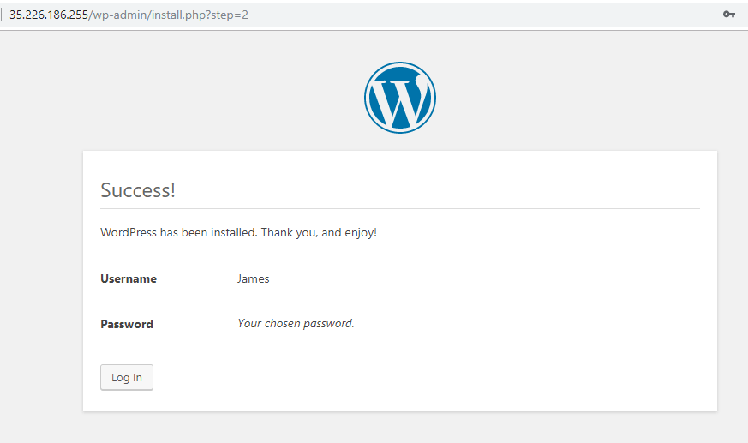Image resolution: width=748 pixels, height=443 pixels.
Task: Click the divider line below Success!
Action: coord(399,208)
